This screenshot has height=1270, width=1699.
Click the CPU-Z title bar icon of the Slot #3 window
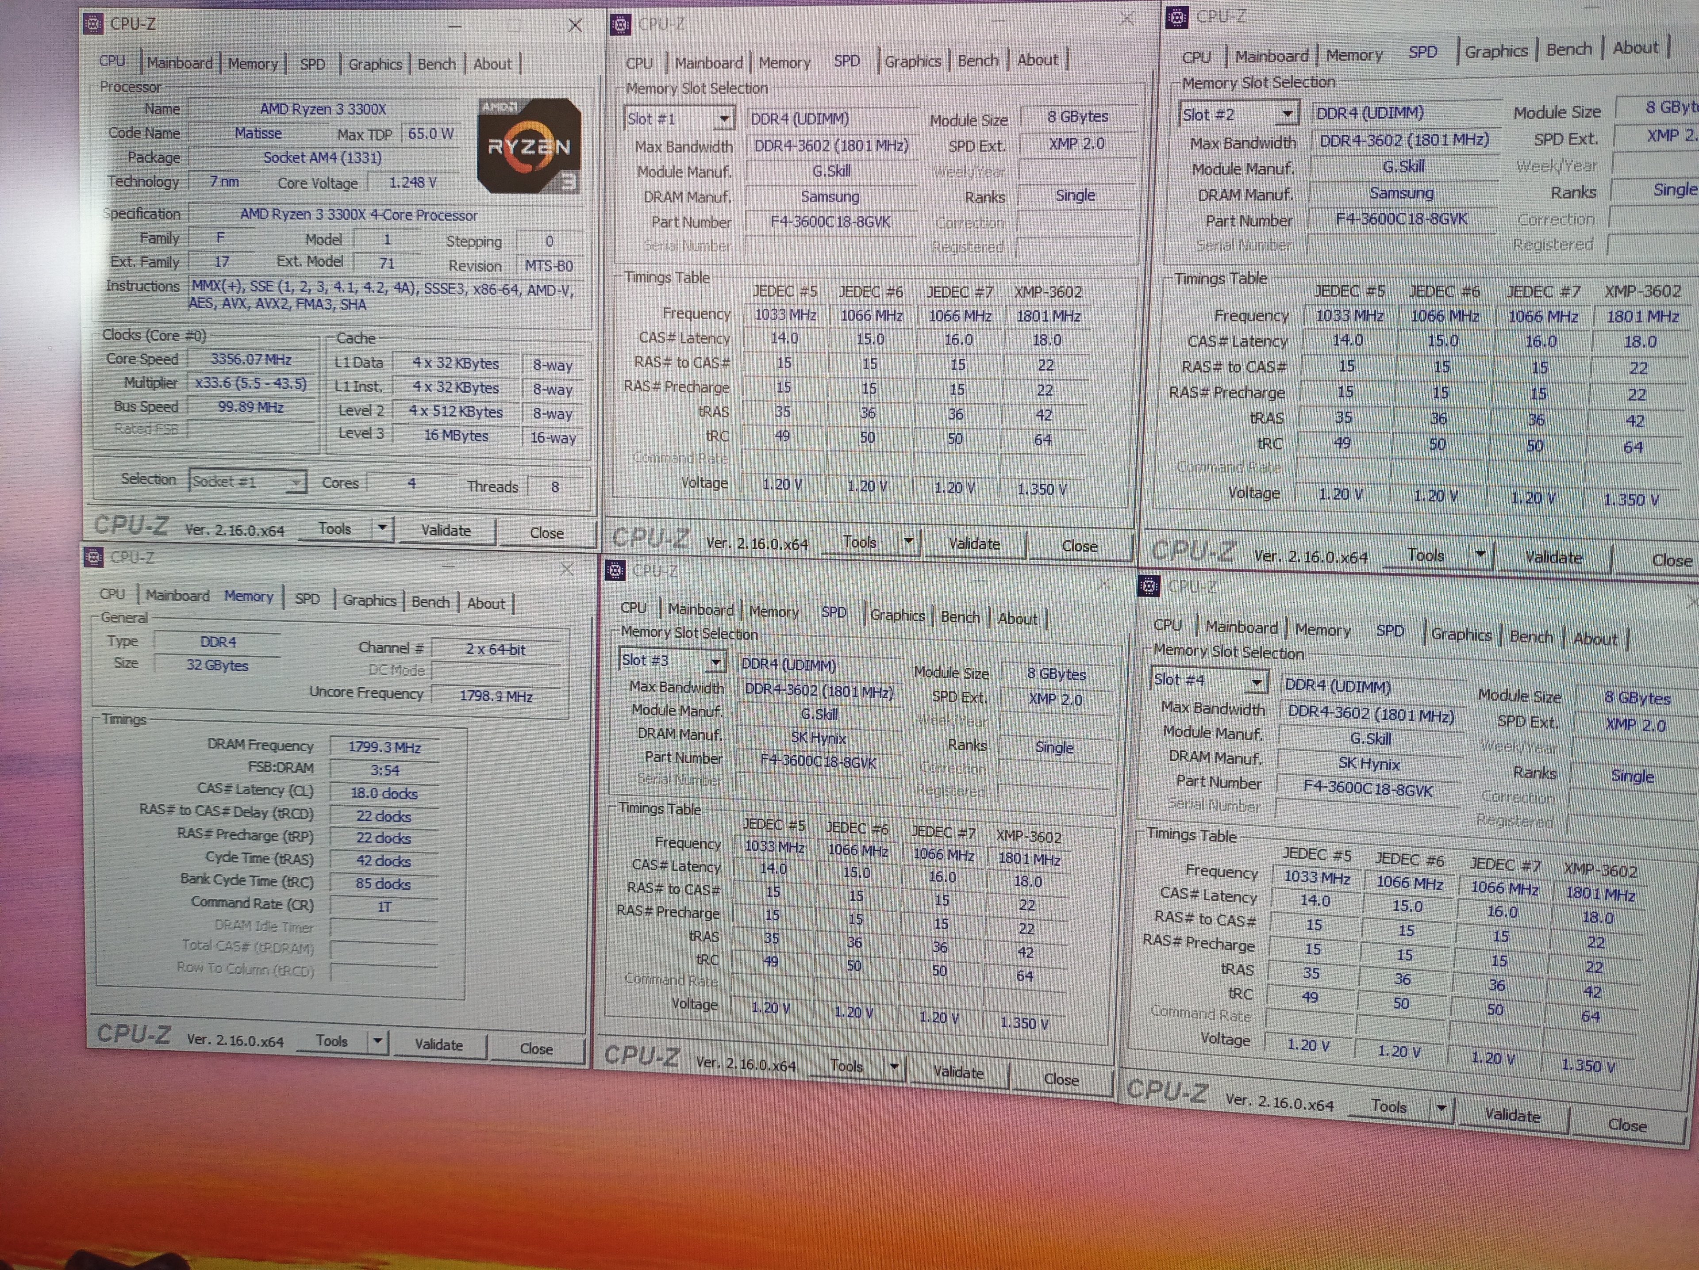point(615,570)
